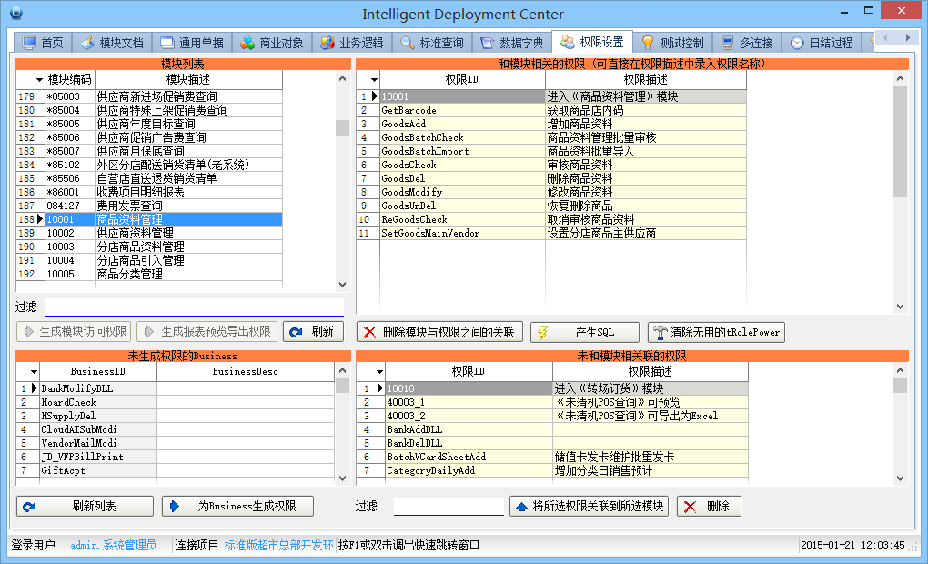Click the 产生SQL button label
Viewport: 928px width, 564px height.
tap(595, 332)
